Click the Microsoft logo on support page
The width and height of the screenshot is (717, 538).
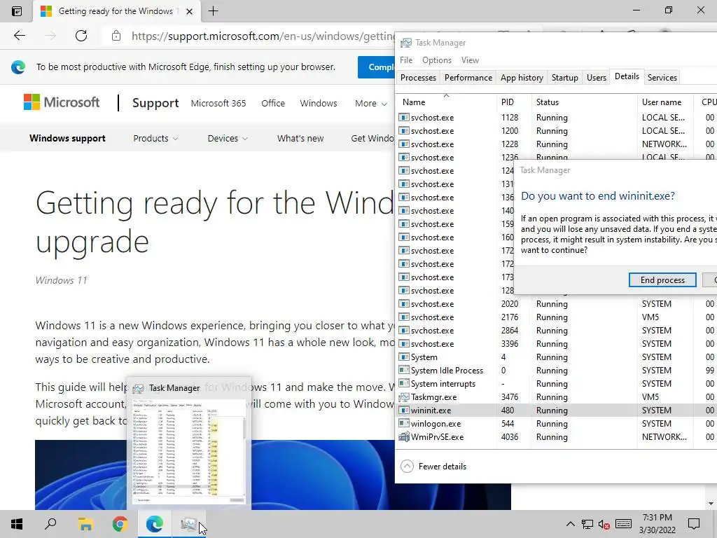coord(62,102)
